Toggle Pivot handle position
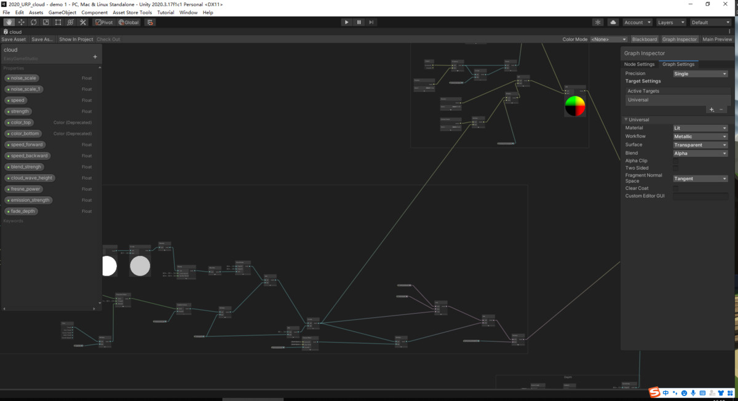This screenshot has height=401, width=738. click(104, 22)
